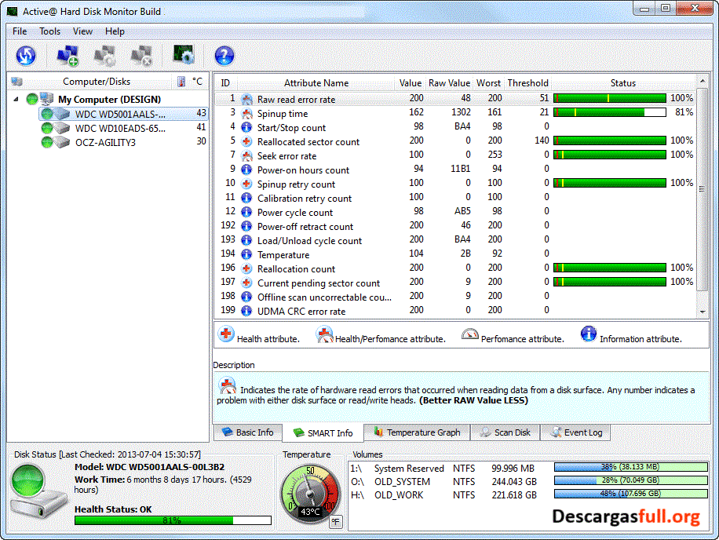Open computer settings via the gear toolbar icon

[103, 55]
